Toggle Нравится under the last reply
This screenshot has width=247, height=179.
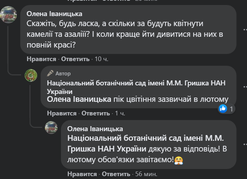(x=82, y=174)
